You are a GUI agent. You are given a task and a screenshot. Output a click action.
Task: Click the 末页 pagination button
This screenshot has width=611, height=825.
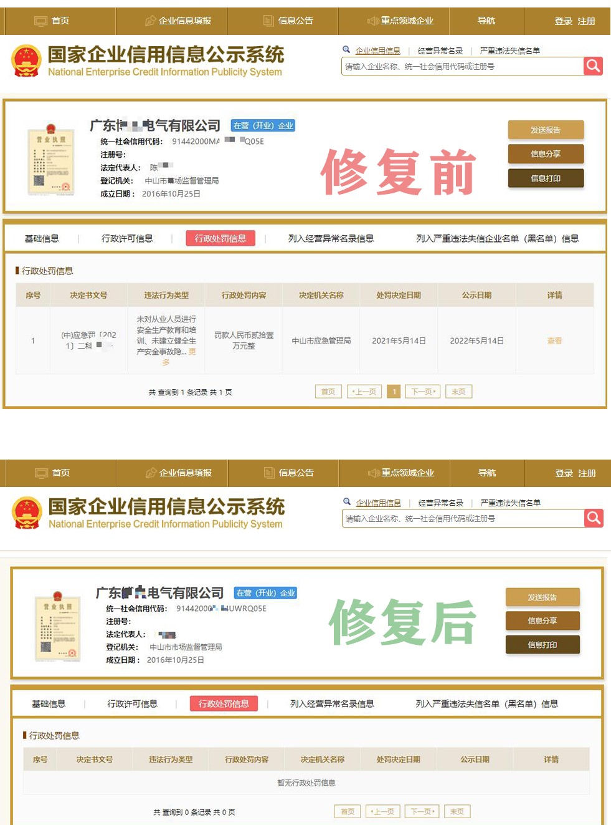pyautogui.click(x=458, y=391)
